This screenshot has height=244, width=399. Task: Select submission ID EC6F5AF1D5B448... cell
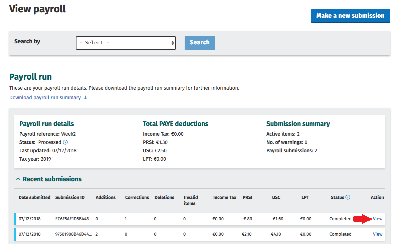[74, 219]
